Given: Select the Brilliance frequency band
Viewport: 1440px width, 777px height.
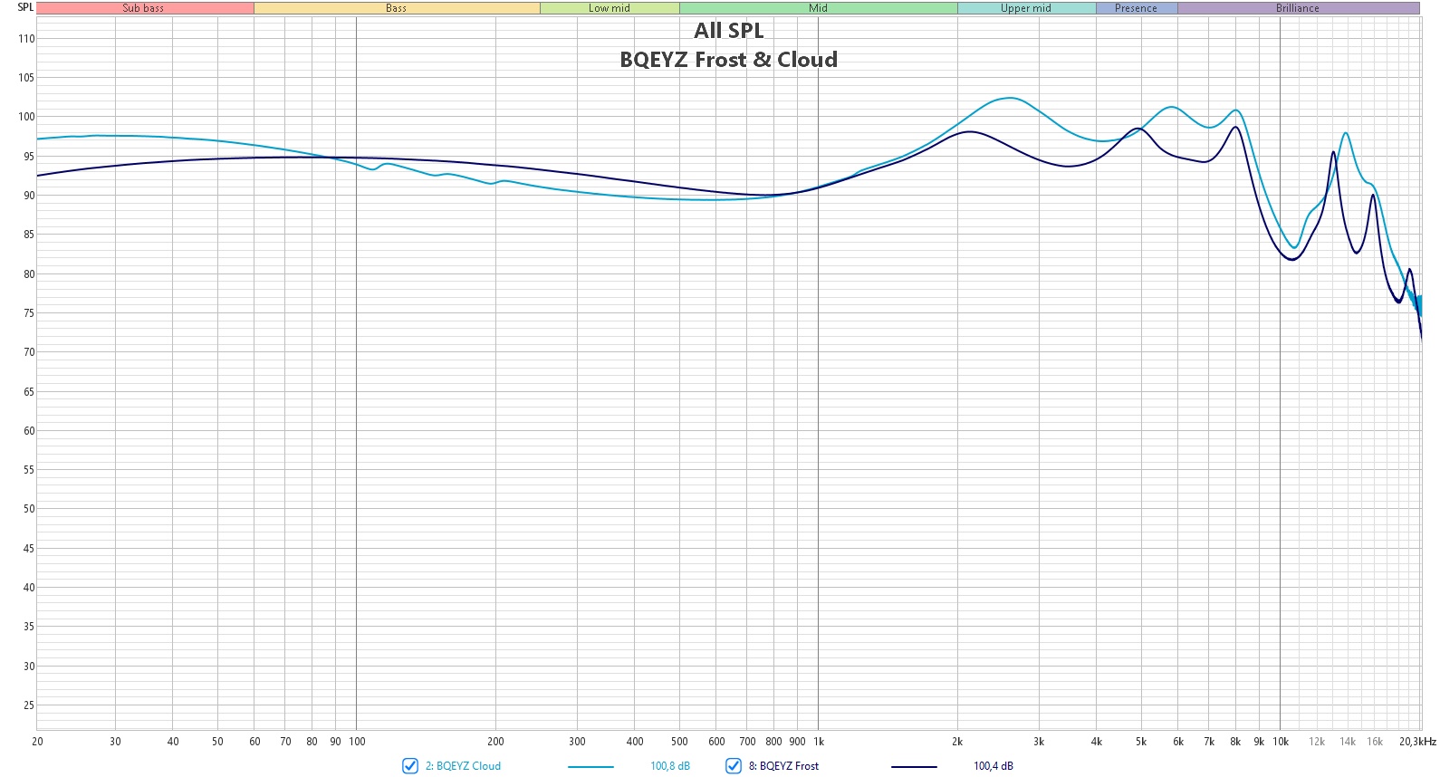Looking at the screenshot, I should (1298, 8).
